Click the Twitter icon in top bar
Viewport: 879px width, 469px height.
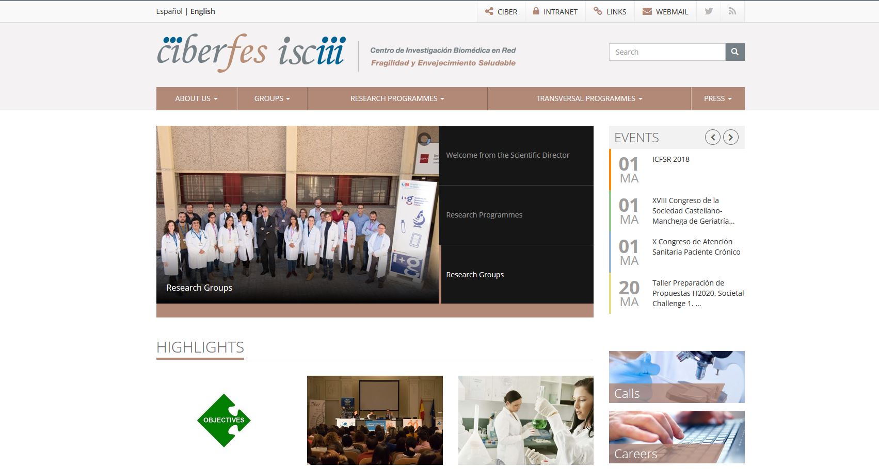tap(709, 11)
